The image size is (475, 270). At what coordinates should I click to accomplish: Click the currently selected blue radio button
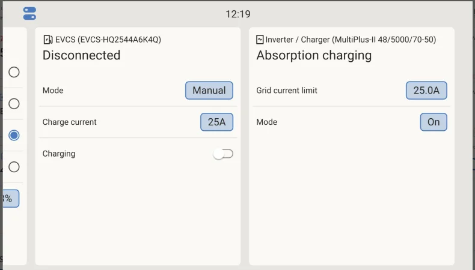pos(14,135)
